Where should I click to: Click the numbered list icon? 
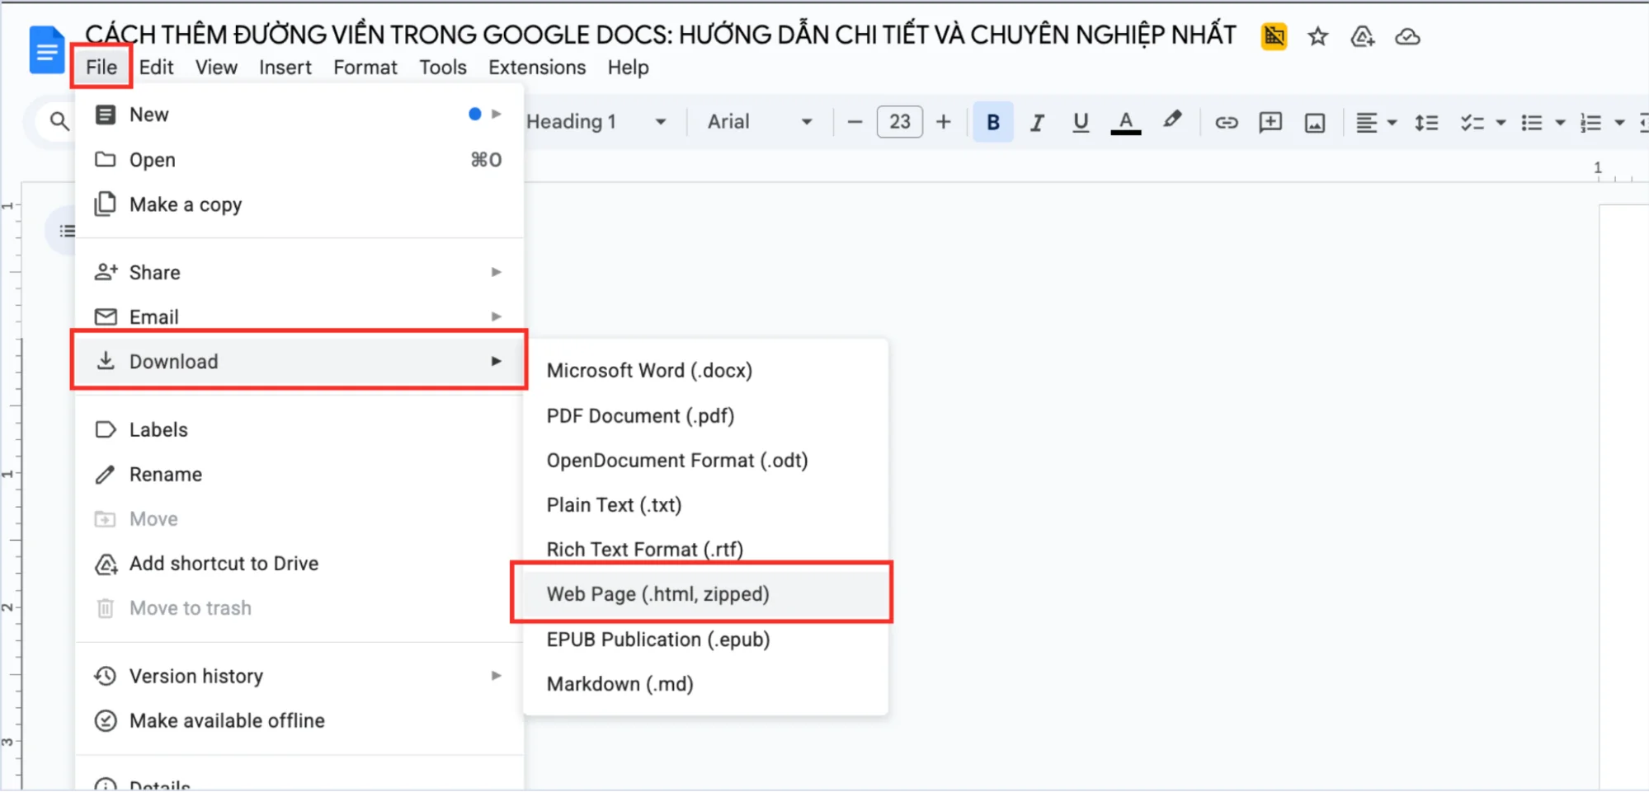tap(1590, 123)
